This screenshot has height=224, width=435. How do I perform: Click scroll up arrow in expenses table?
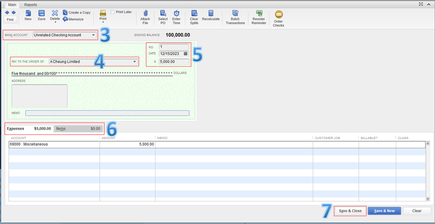coord(428,143)
